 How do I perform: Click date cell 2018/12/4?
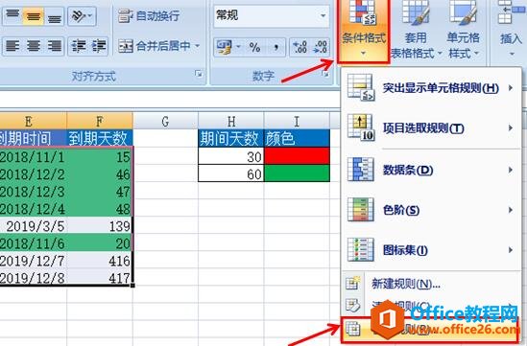pyautogui.click(x=33, y=208)
